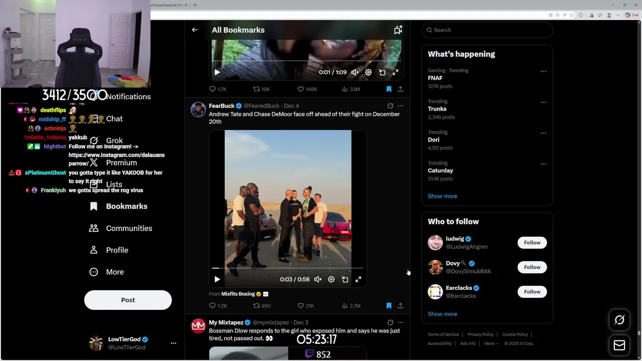
Task: Like the tweet with 148K likes
Action: point(307,89)
